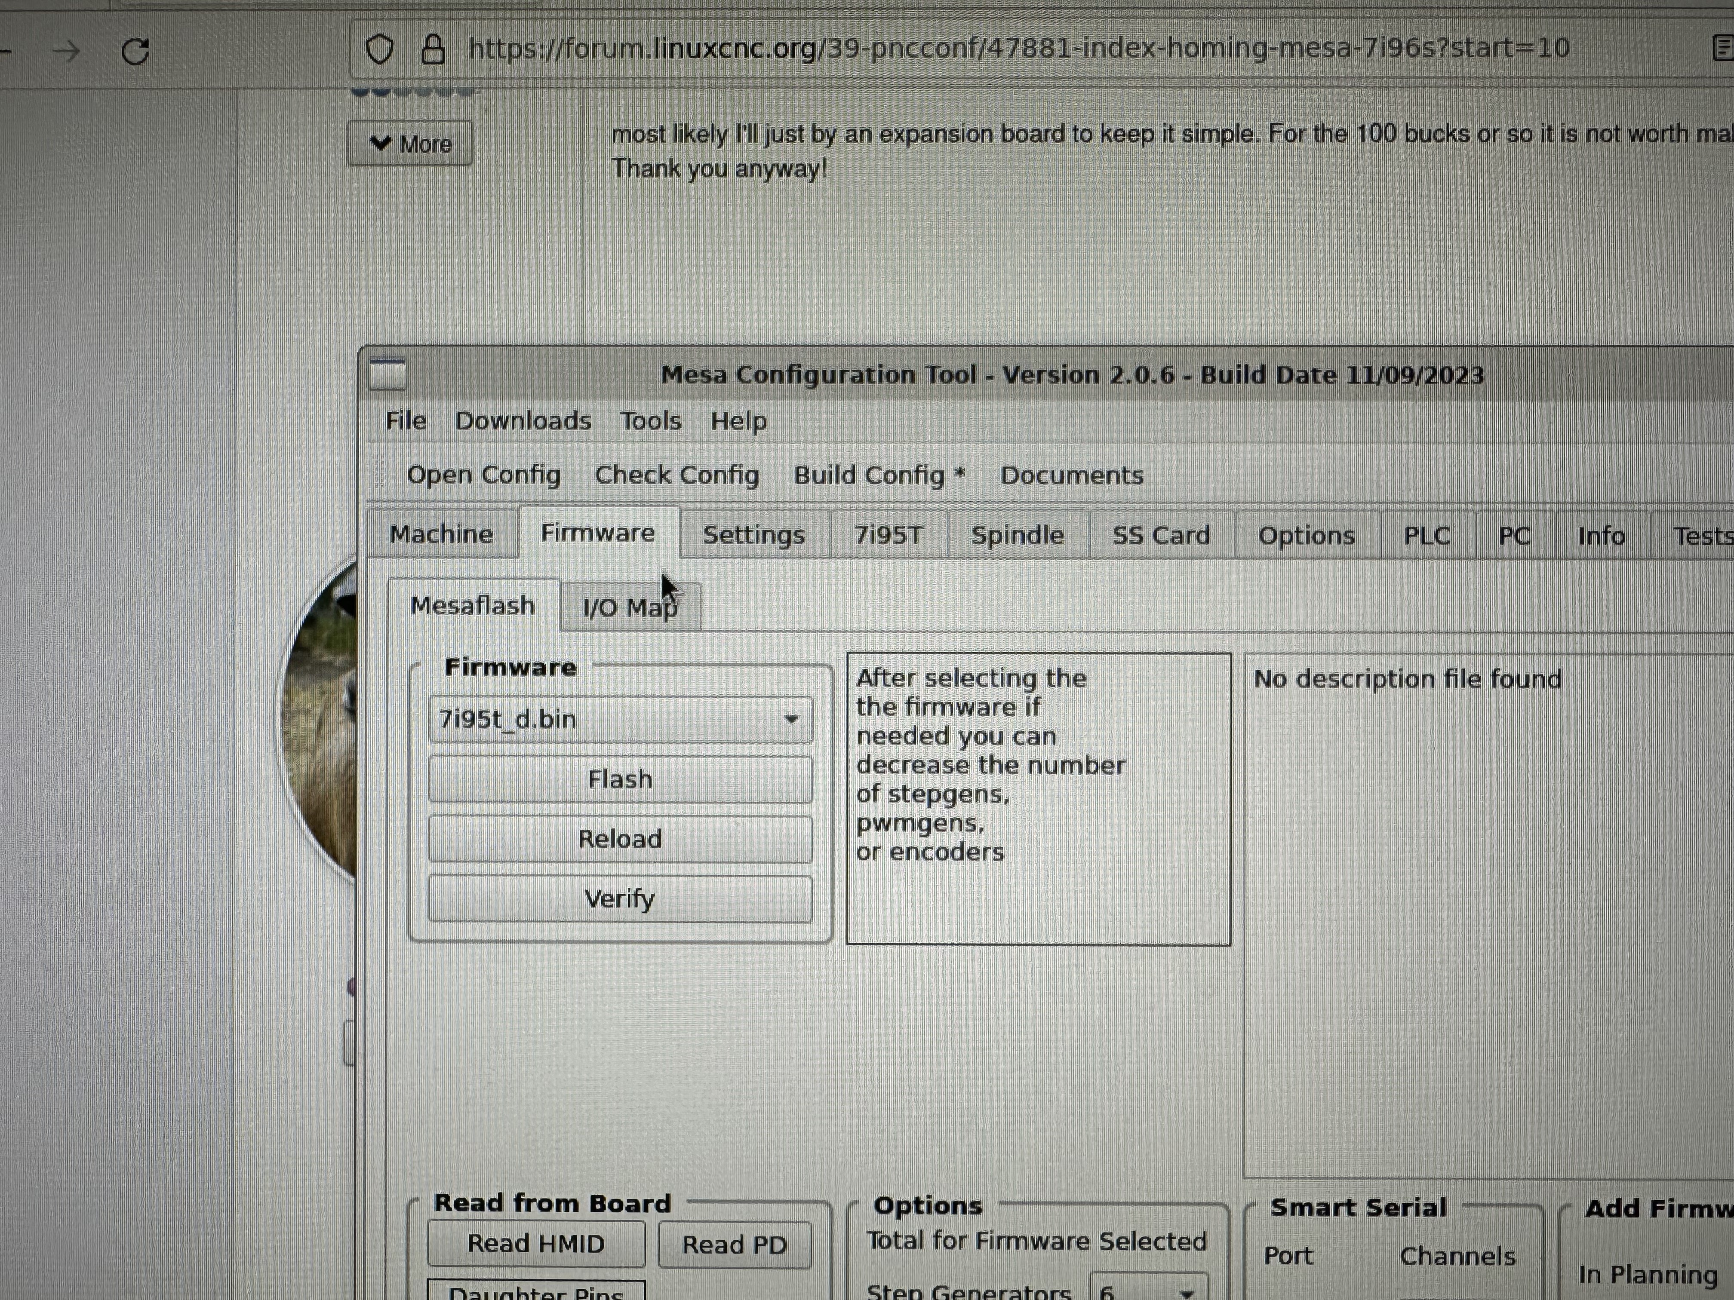This screenshot has height=1300, width=1734.
Task: Click the shield tracking protection icon
Action: (379, 49)
